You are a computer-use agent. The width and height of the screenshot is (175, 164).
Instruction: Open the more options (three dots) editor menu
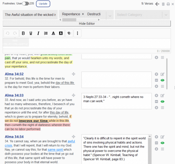point(78,33)
